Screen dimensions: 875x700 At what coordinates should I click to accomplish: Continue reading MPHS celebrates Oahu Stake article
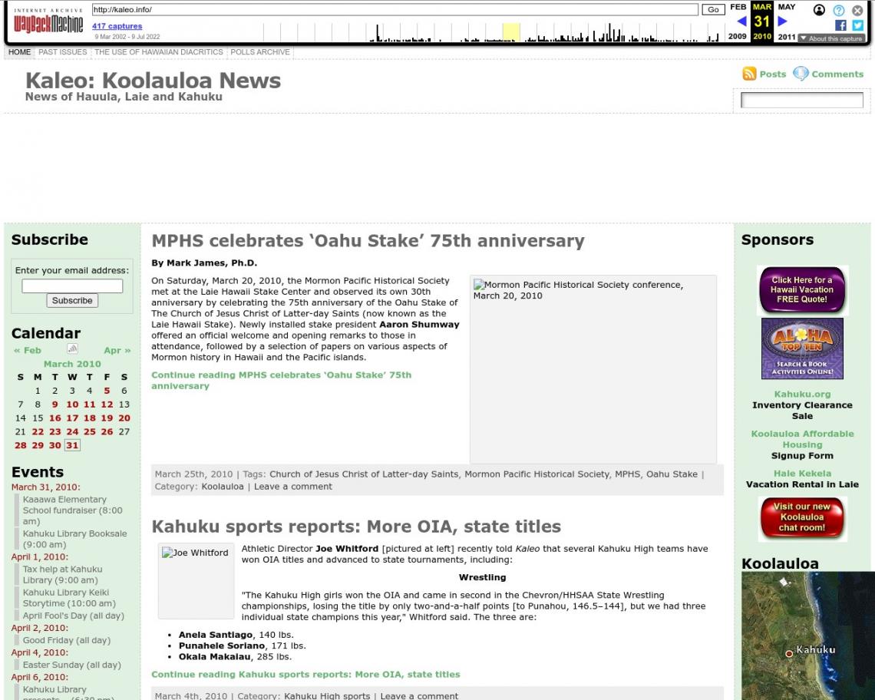pos(281,380)
